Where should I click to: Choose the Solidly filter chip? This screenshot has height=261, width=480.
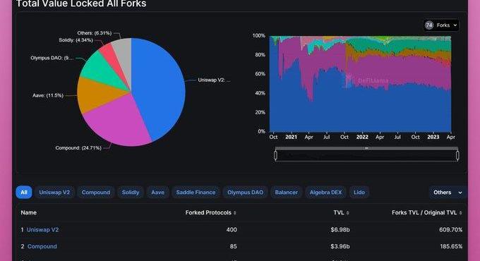131,192
